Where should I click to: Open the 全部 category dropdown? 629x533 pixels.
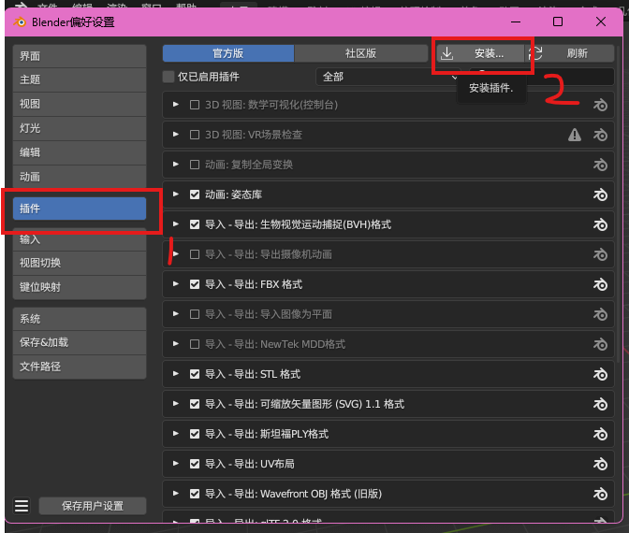388,77
